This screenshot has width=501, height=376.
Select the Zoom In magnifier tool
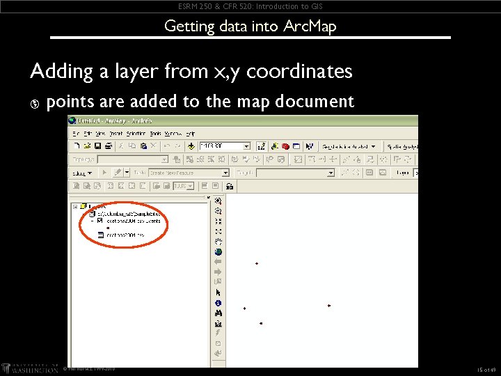[218, 201]
